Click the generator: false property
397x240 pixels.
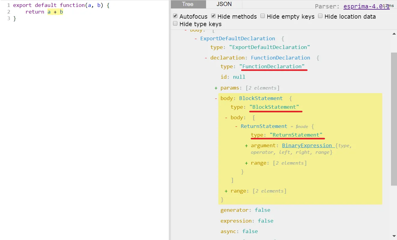pyautogui.click(x=242, y=210)
